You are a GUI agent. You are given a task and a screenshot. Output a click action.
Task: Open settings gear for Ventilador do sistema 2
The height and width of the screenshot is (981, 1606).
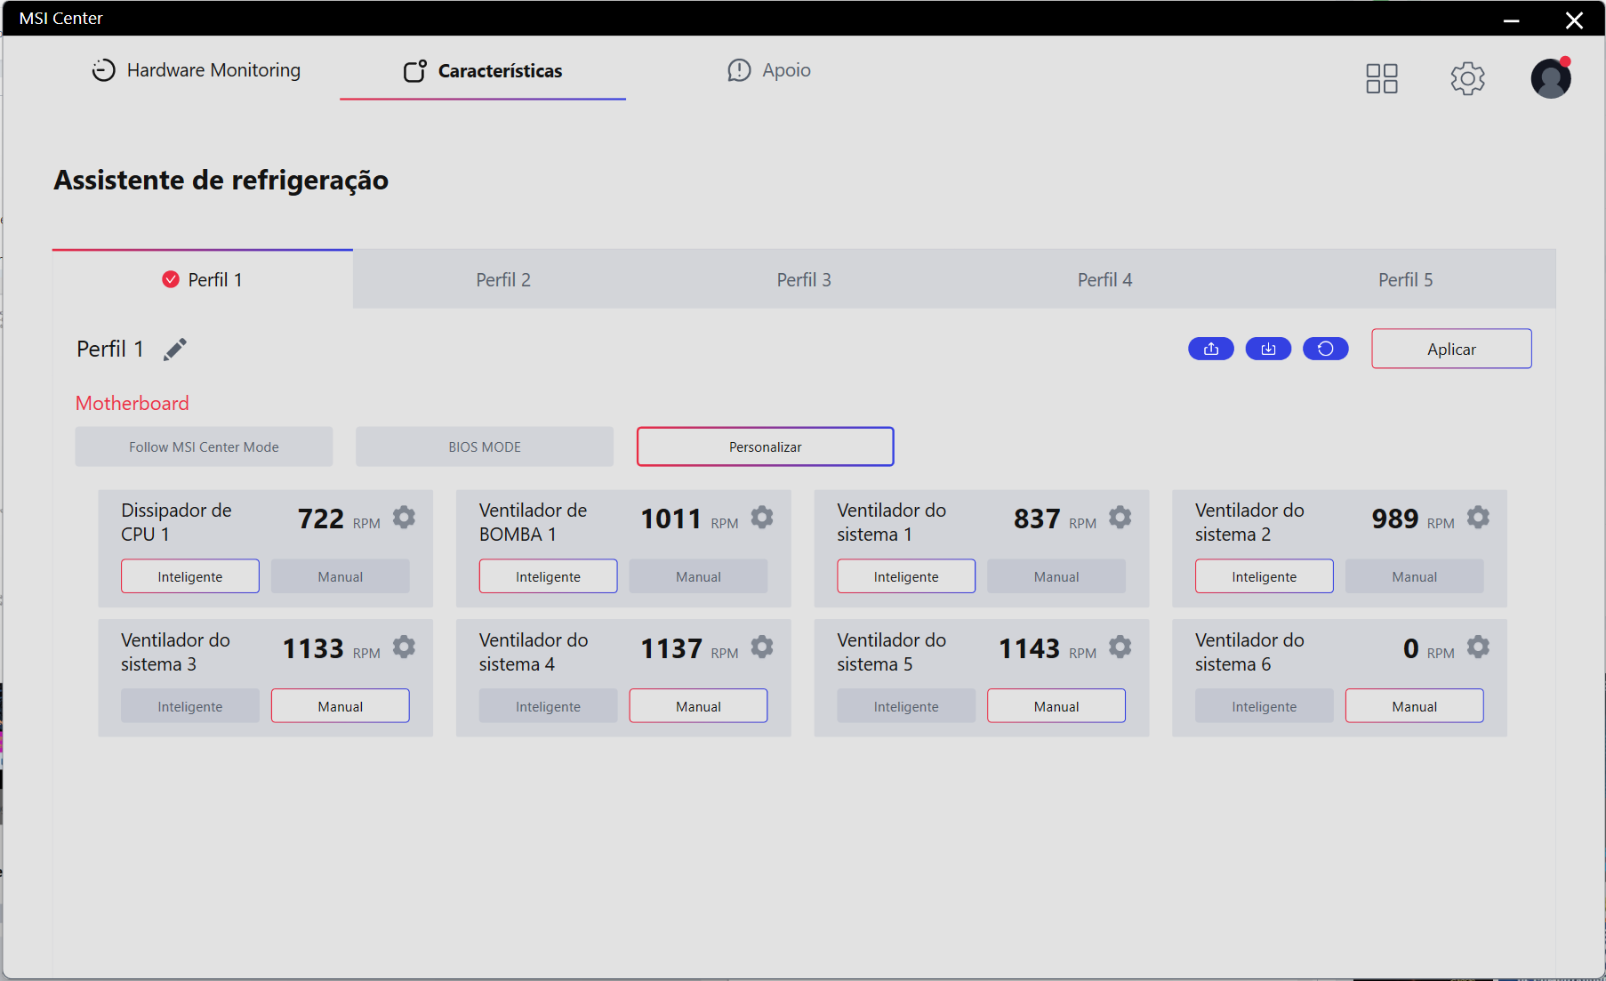pyautogui.click(x=1478, y=518)
